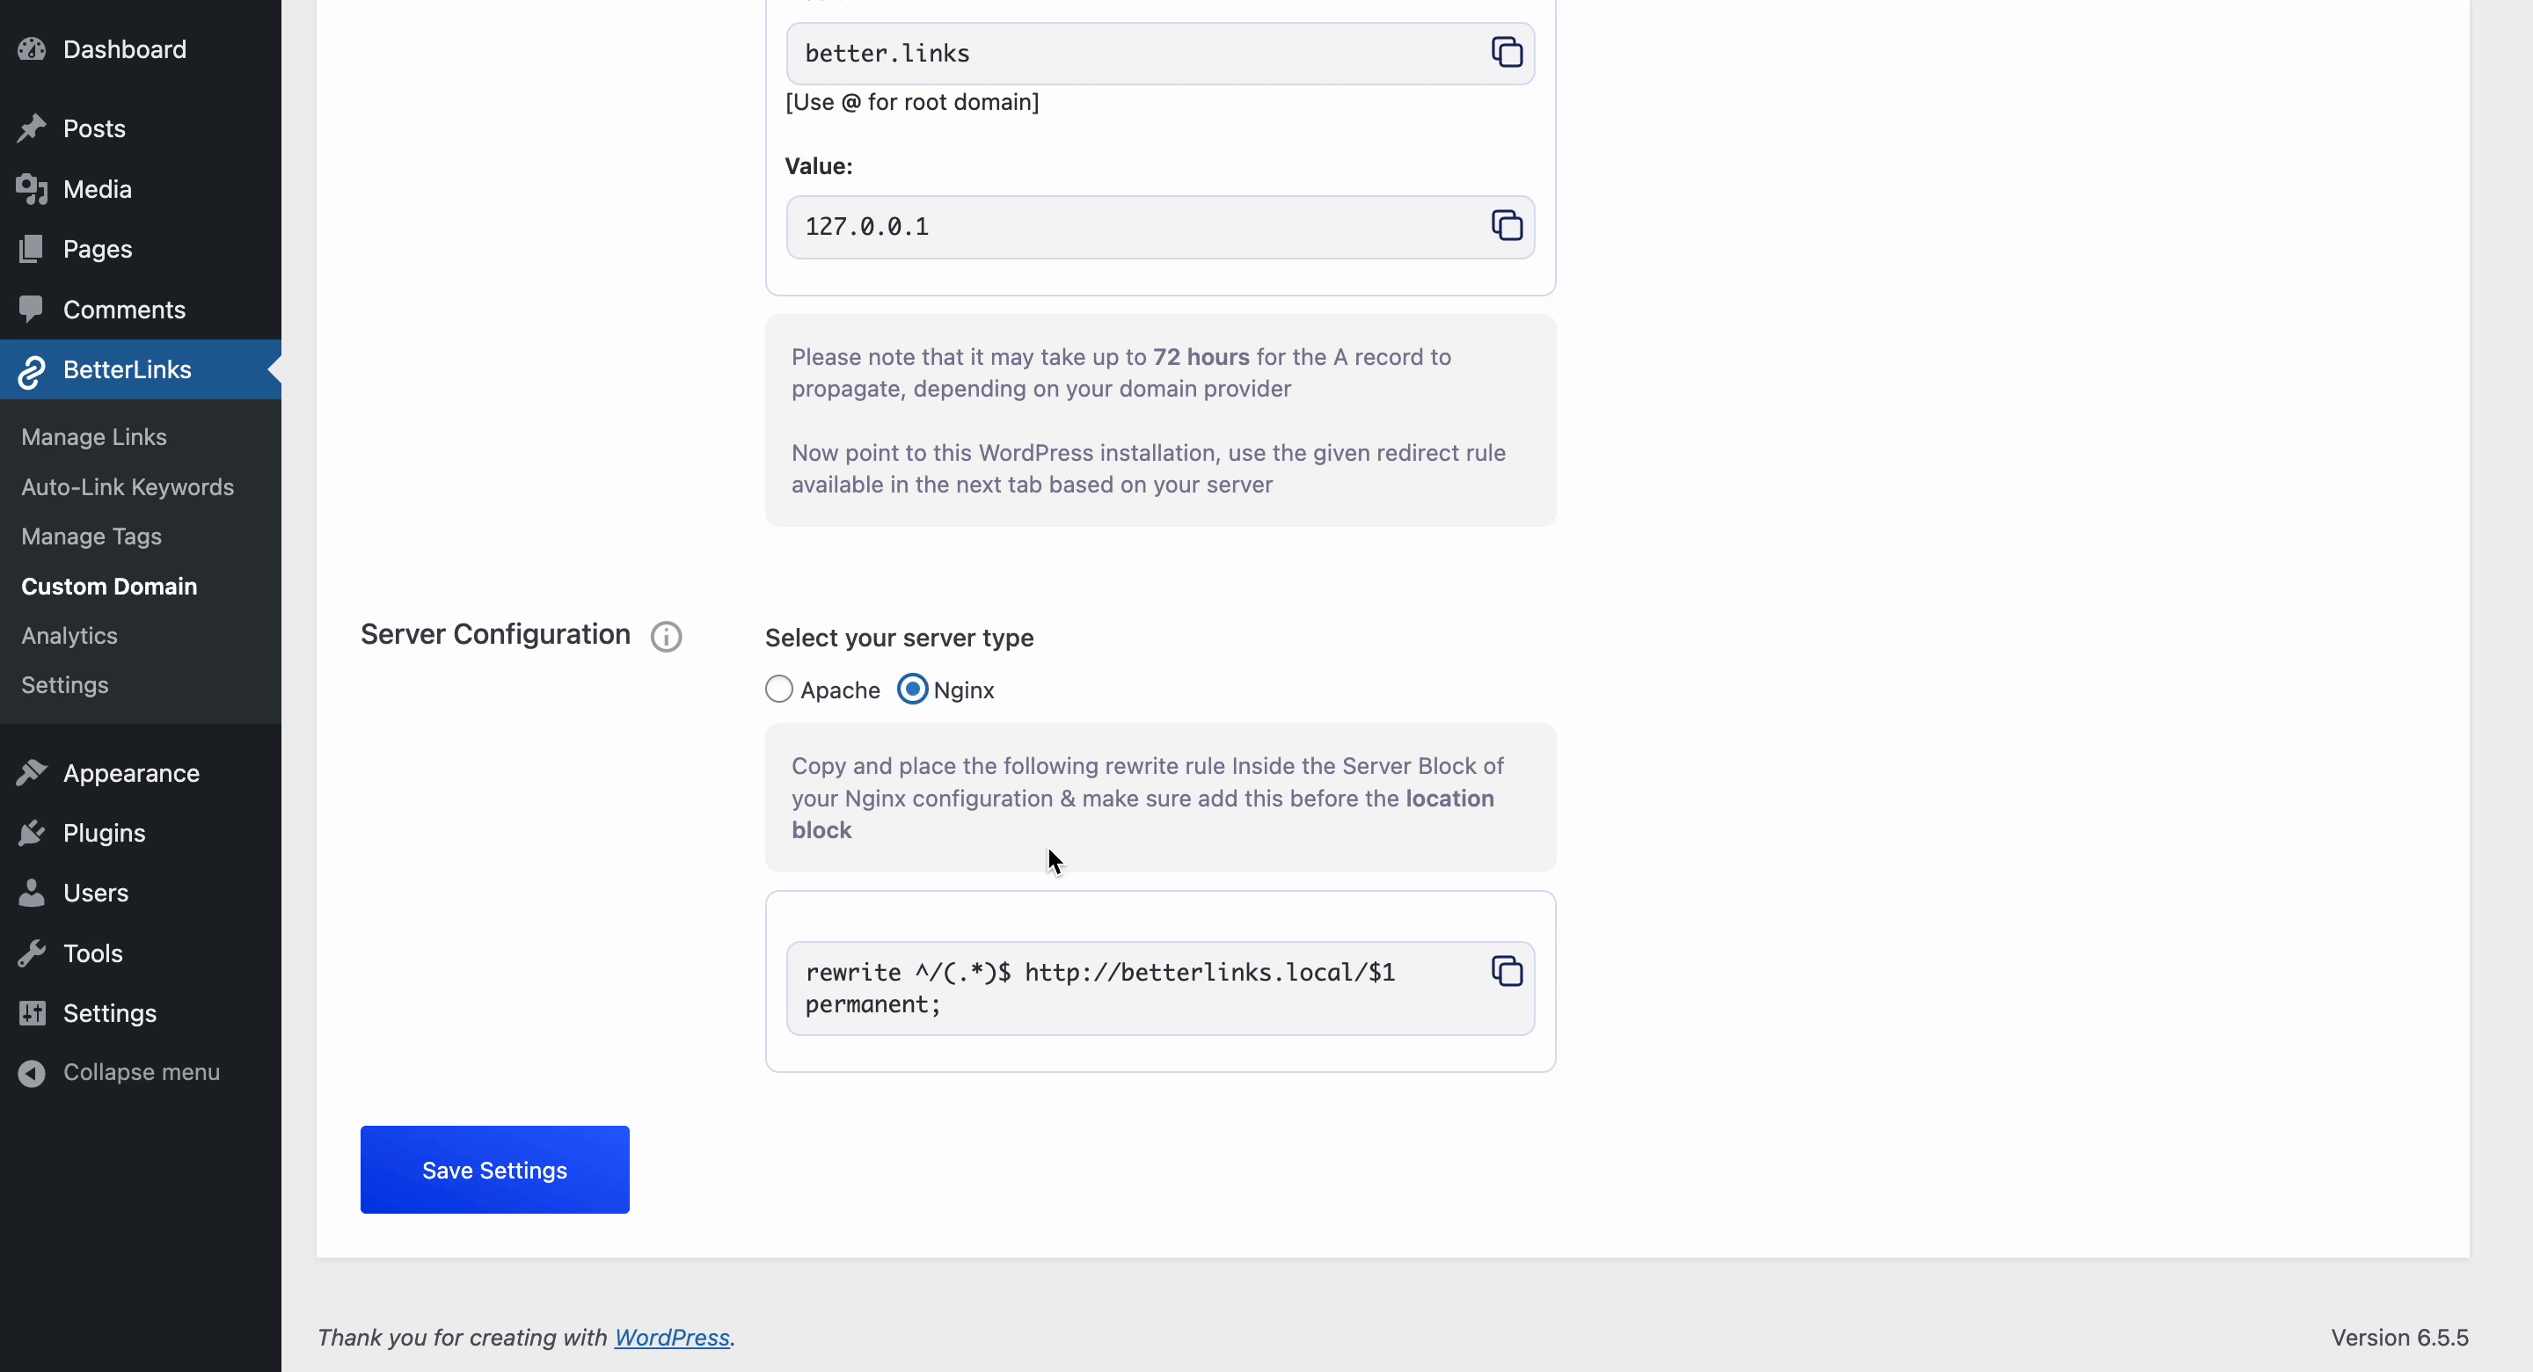
Task: Open BetterLinks Analytics submenu
Action: (x=69, y=635)
